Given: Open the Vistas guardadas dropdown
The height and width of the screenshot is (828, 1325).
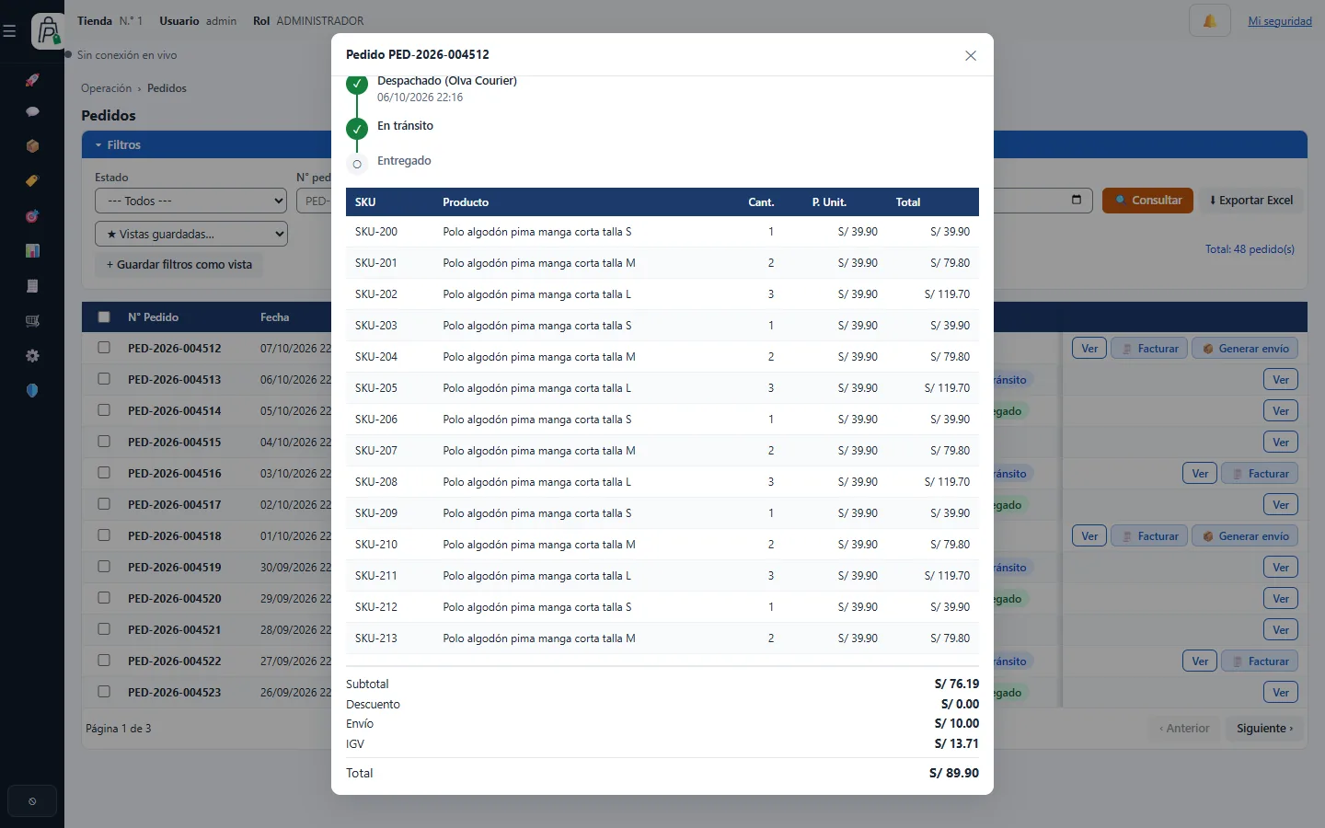Looking at the screenshot, I should click(191, 234).
